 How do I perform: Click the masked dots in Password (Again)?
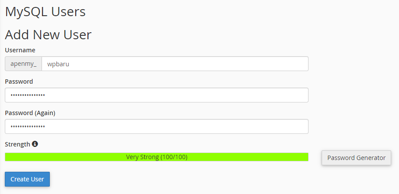click(28, 126)
